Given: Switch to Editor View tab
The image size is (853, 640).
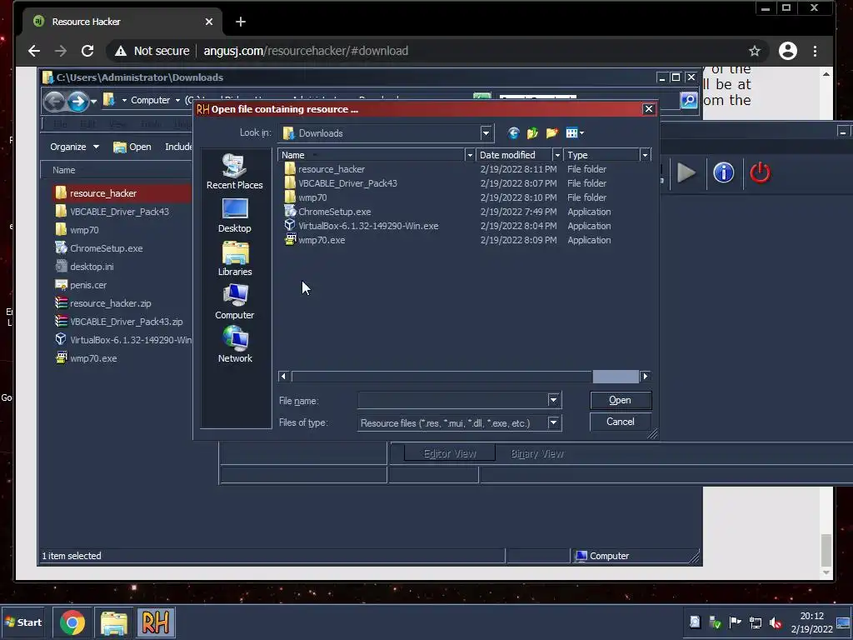Looking at the screenshot, I should pyautogui.click(x=449, y=453).
